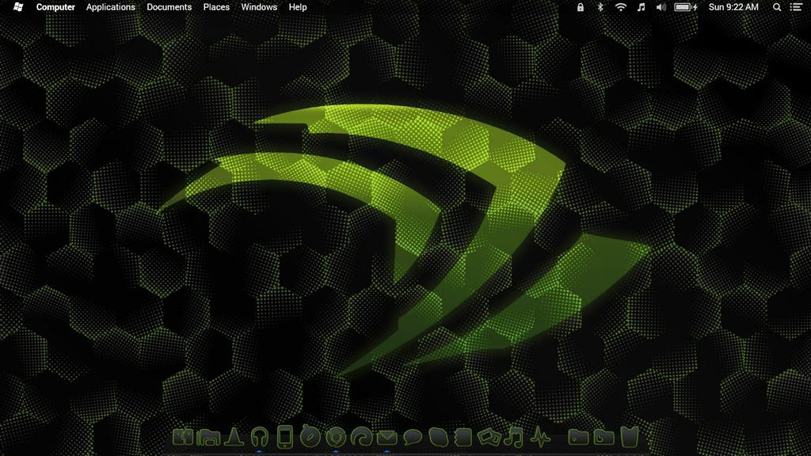
Task: Click the clock showing Sun 9:22 AM
Action: pos(733,7)
